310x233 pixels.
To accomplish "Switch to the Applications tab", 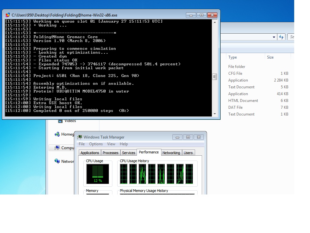I will click(90, 153).
